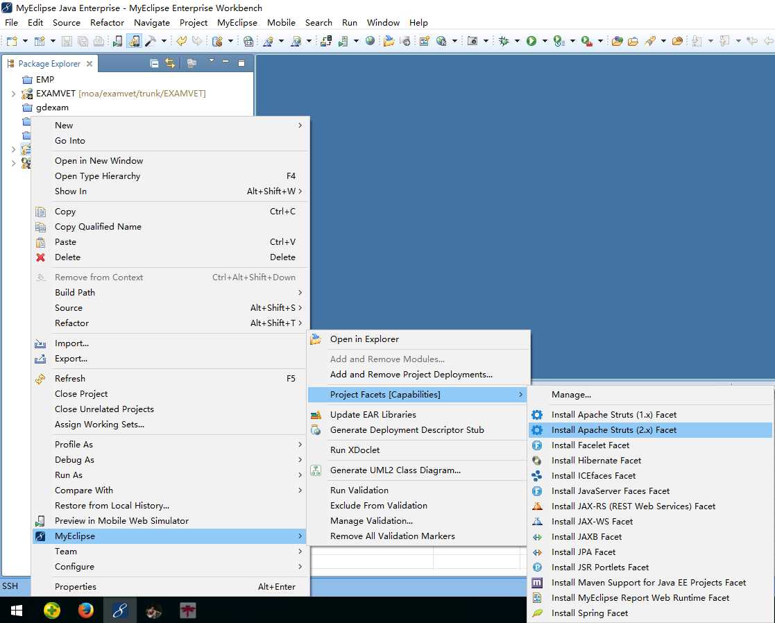The width and height of the screenshot is (775, 623).
Task: Click Update EAR Libraries
Action: pyautogui.click(x=418, y=414)
